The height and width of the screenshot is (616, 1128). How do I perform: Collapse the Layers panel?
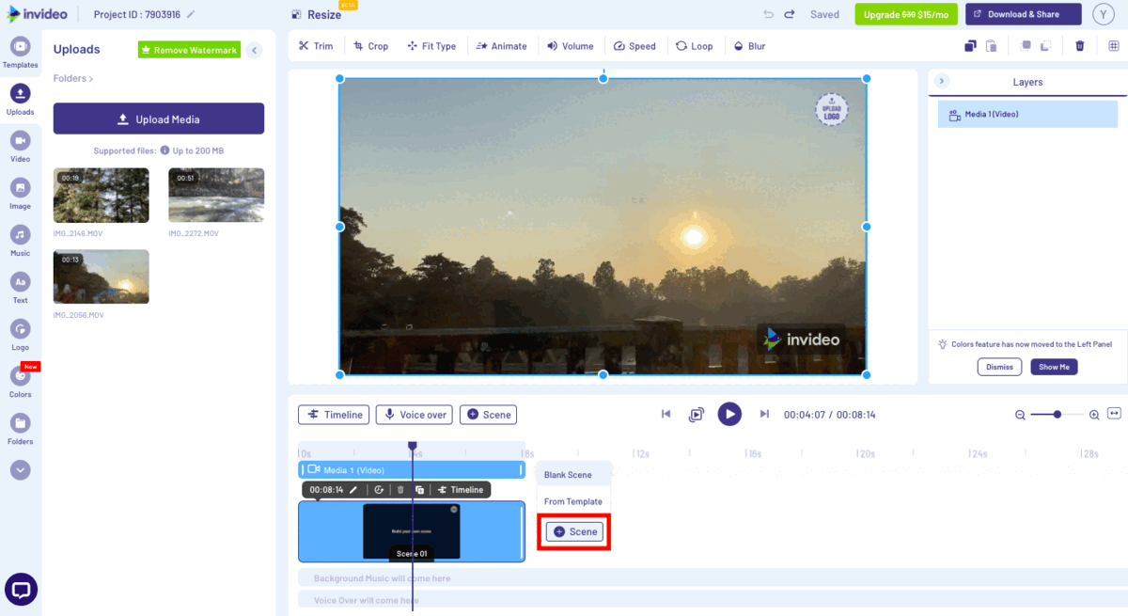[941, 81]
